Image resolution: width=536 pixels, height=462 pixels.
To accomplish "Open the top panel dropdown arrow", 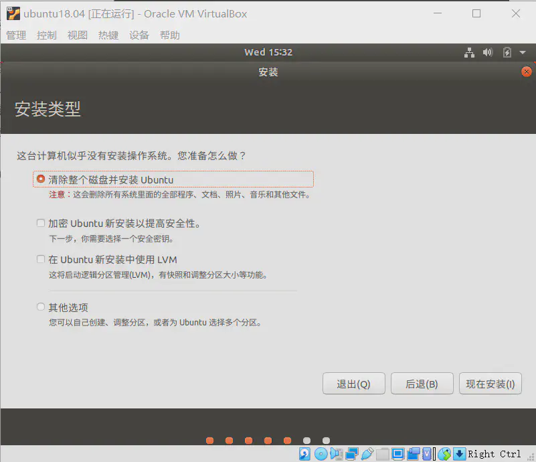I will 522,52.
